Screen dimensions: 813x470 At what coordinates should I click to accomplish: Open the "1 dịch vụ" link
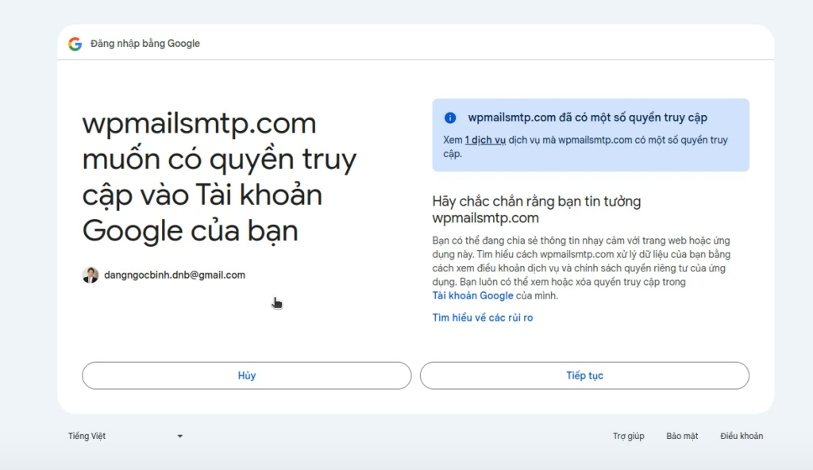tap(485, 141)
